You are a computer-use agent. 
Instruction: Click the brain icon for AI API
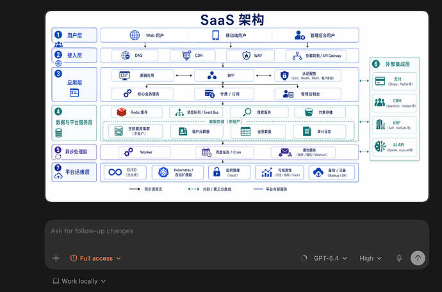(x=380, y=146)
